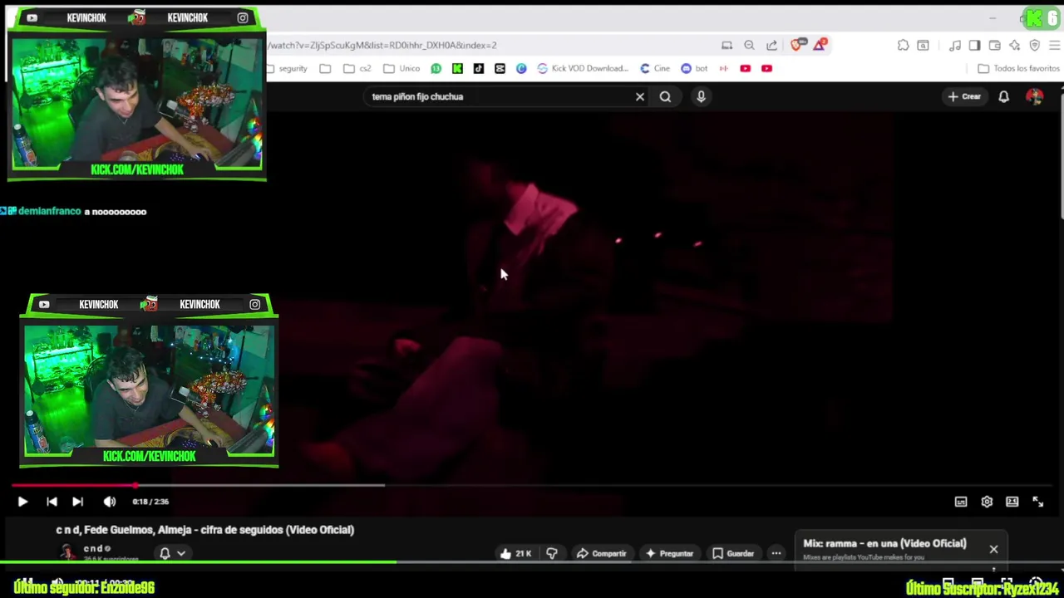
Task: Open the Kick green K bookmark
Action: point(457,69)
